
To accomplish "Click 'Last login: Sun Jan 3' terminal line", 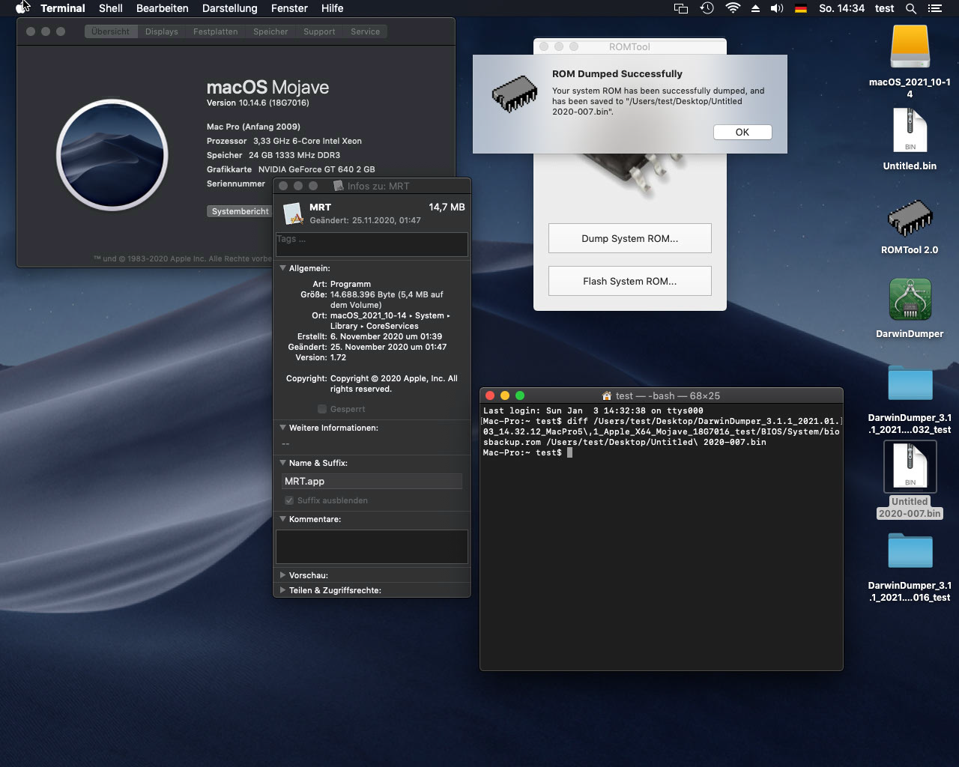I will [x=593, y=410].
